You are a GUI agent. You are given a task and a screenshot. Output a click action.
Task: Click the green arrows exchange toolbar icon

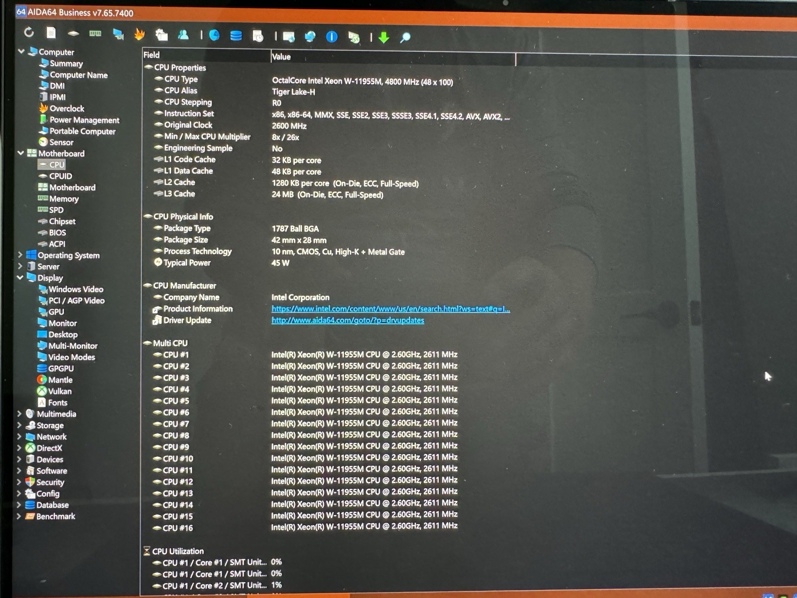pyautogui.click(x=354, y=37)
